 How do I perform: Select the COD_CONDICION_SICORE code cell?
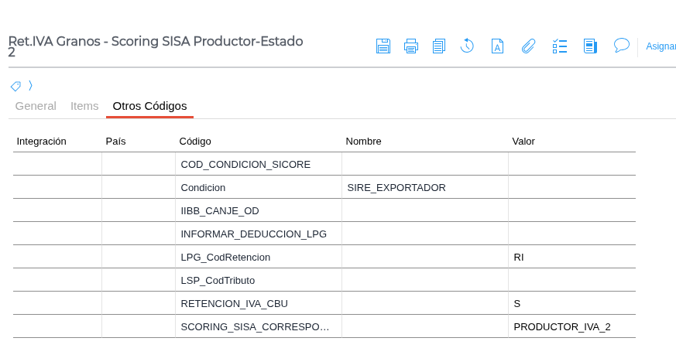[245, 164]
